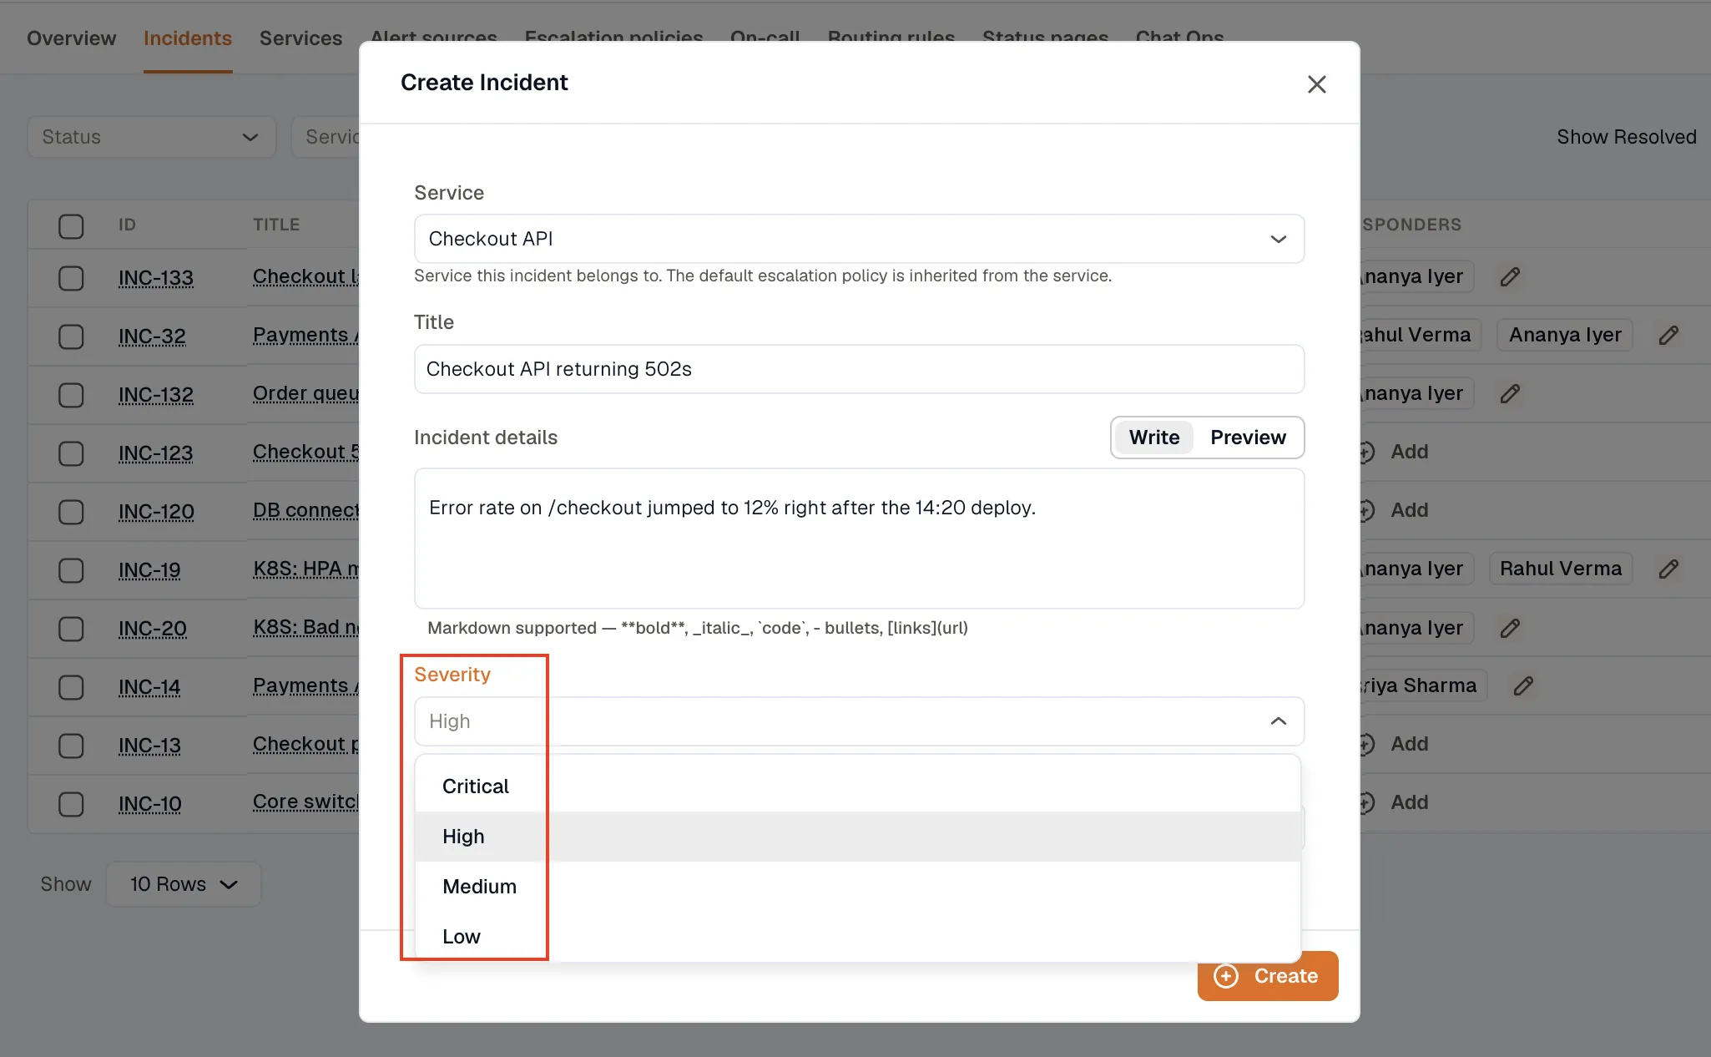Check the box for INC-32
The height and width of the screenshot is (1057, 1711).
pos(71,336)
